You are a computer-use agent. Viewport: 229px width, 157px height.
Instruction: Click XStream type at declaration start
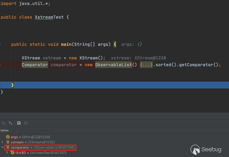(31, 58)
